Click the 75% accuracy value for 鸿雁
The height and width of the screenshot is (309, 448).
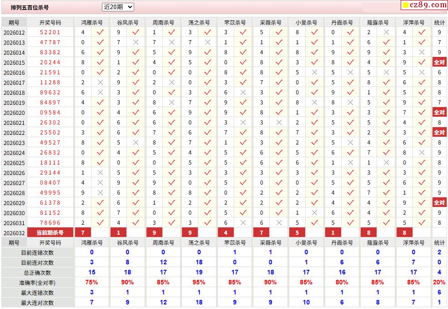point(92,283)
